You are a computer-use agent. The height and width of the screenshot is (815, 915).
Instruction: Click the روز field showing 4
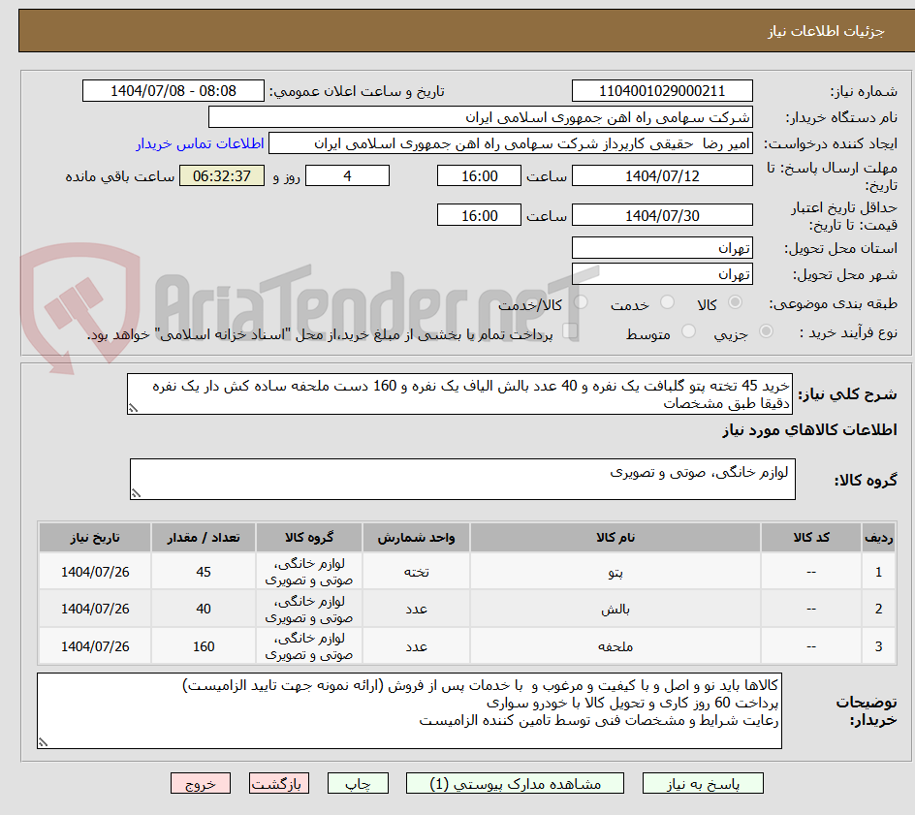pos(347,175)
